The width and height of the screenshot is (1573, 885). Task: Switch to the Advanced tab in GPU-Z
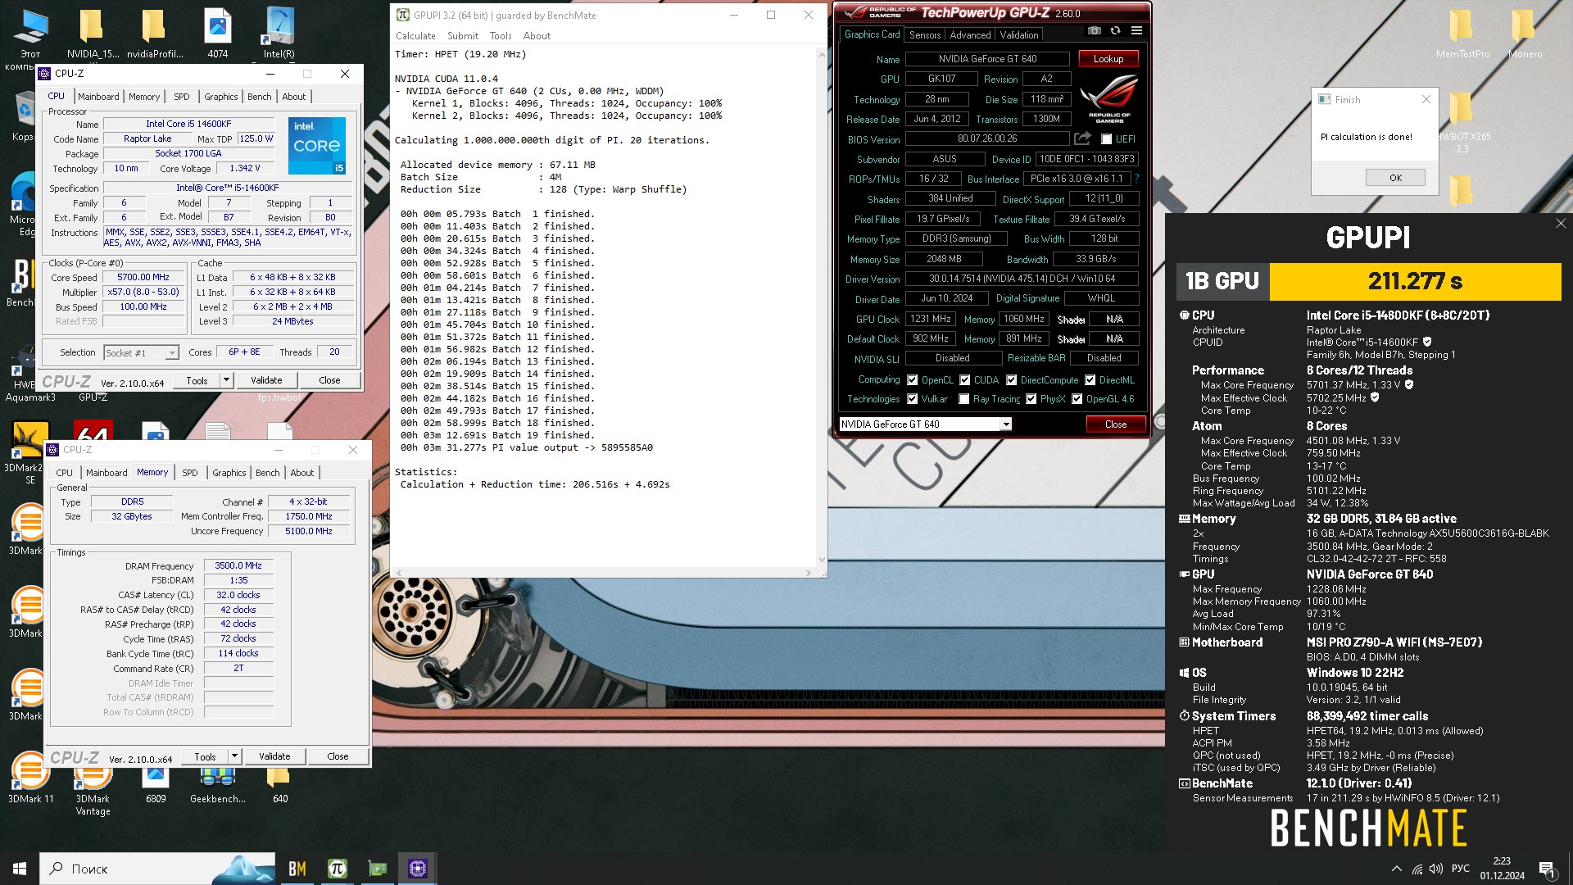(x=970, y=35)
